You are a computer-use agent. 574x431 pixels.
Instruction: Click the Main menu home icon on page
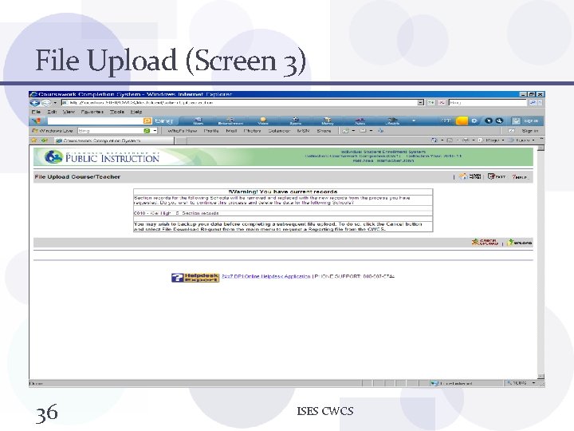point(470,176)
